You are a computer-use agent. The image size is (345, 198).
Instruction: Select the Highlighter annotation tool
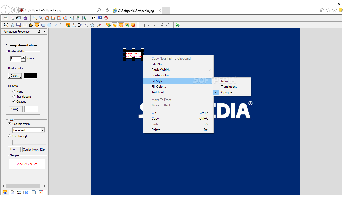tap(55, 25)
